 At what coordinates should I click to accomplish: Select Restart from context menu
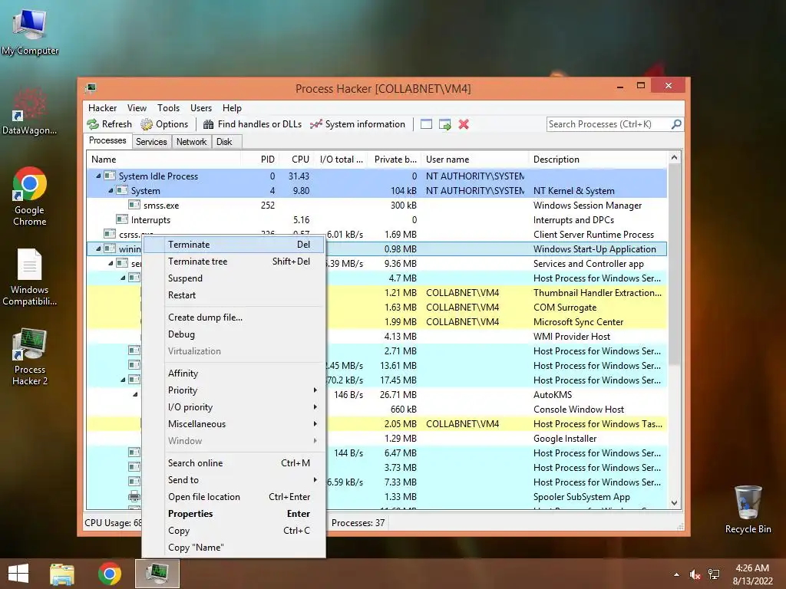click(x=233, y=295)
